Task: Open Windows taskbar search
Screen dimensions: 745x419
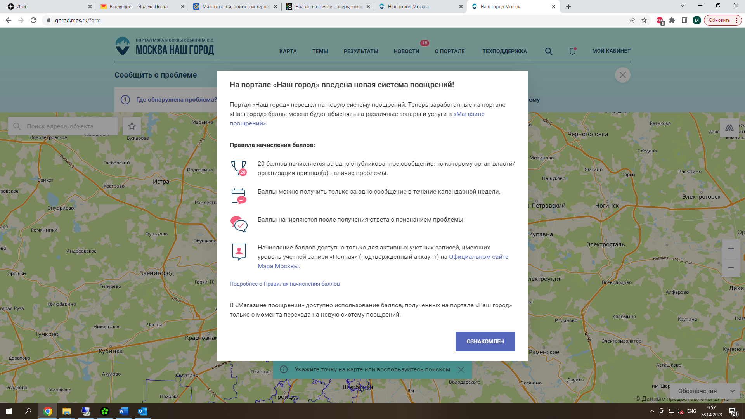Action: click(28, 411)
